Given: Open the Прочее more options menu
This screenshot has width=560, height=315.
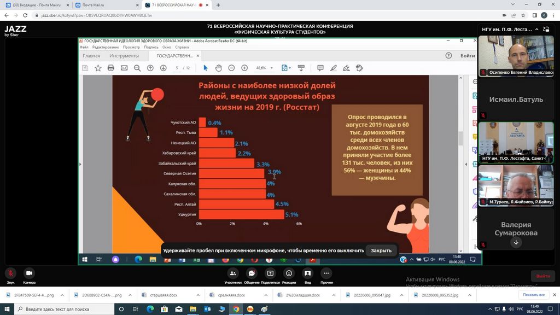Looking at the screenshot, I should (326, 273).
